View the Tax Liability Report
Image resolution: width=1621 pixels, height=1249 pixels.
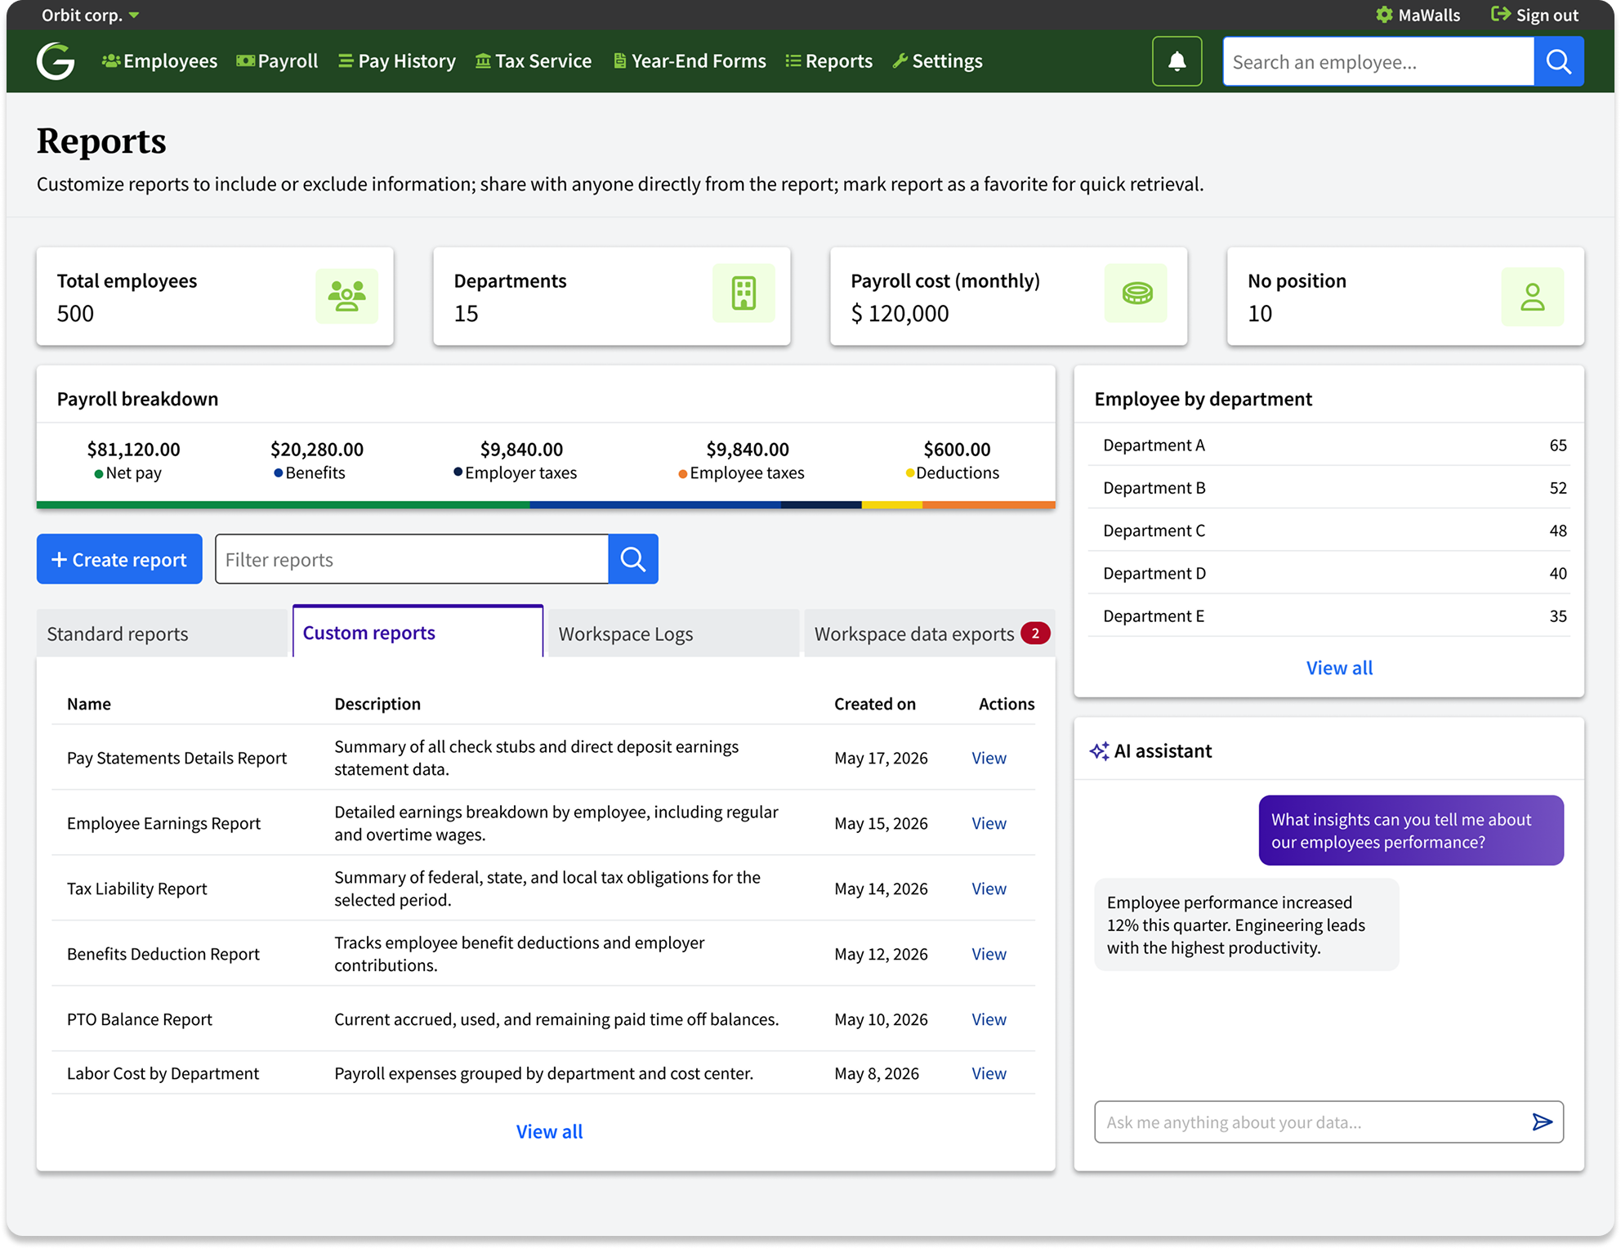[989, 889]
